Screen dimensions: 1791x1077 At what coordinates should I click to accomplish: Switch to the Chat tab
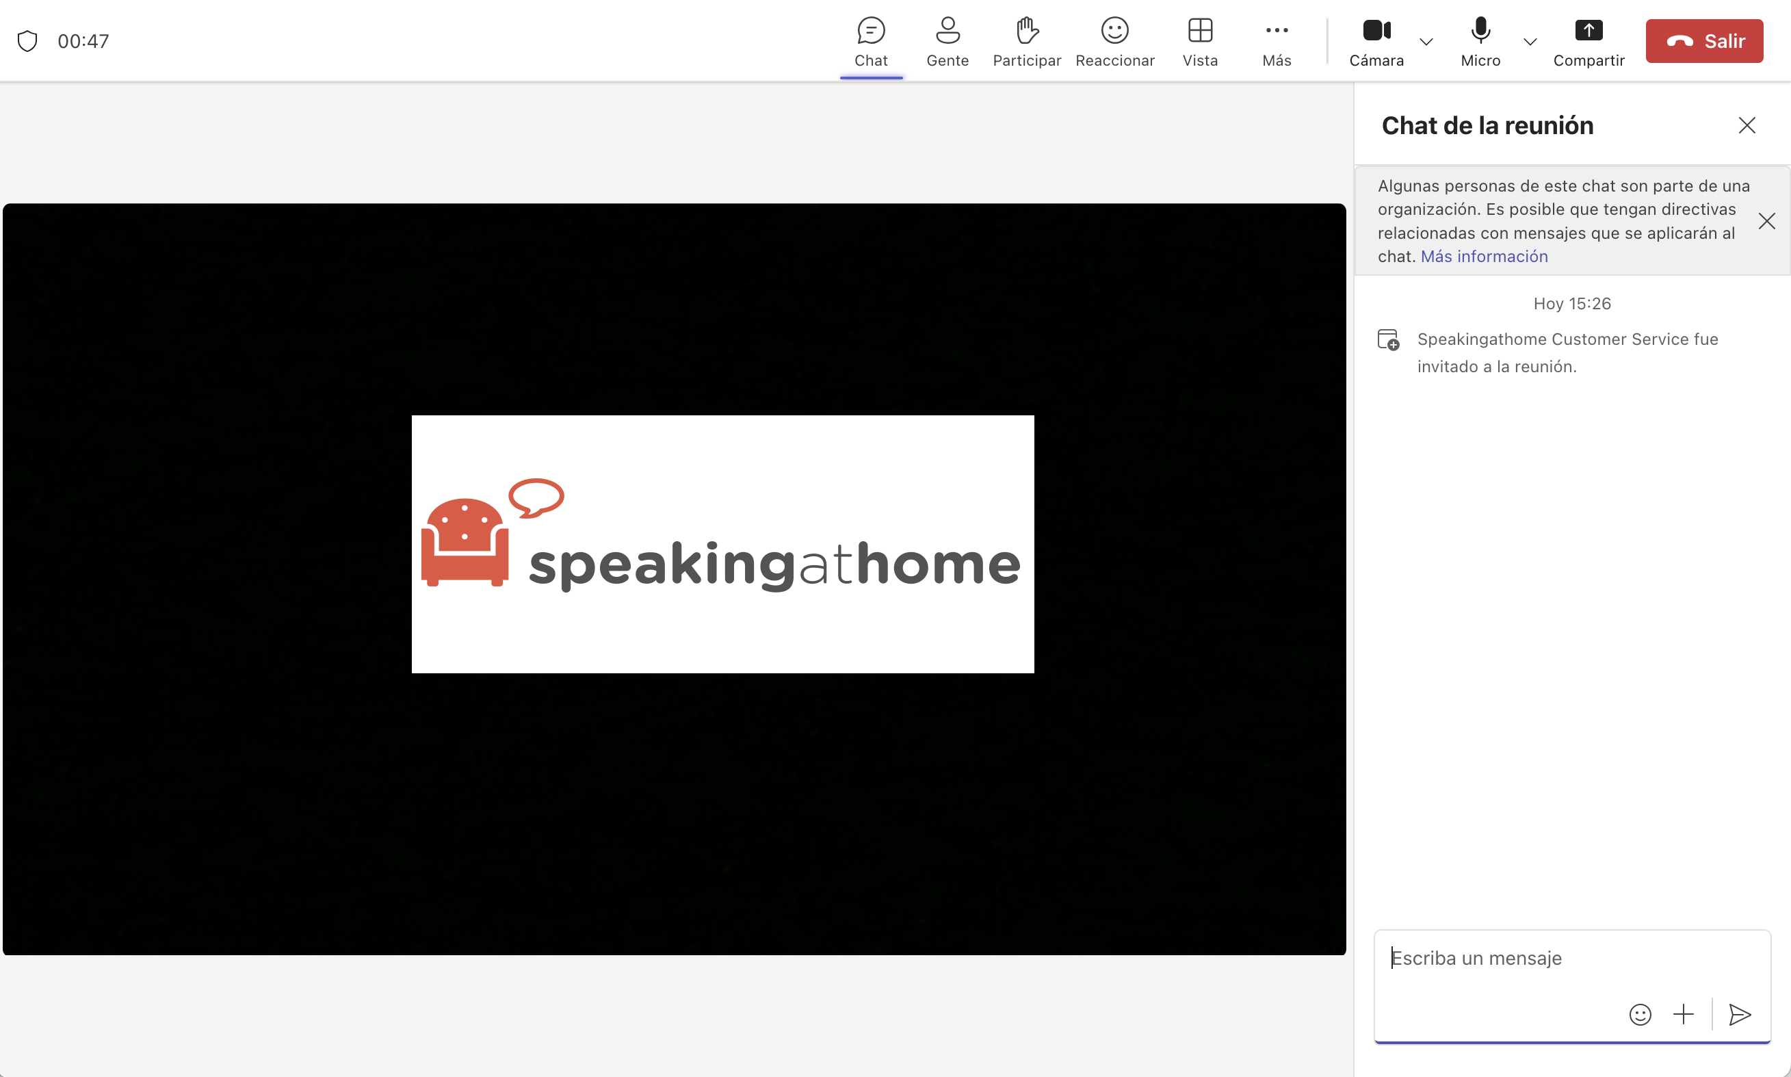[871, 41]
